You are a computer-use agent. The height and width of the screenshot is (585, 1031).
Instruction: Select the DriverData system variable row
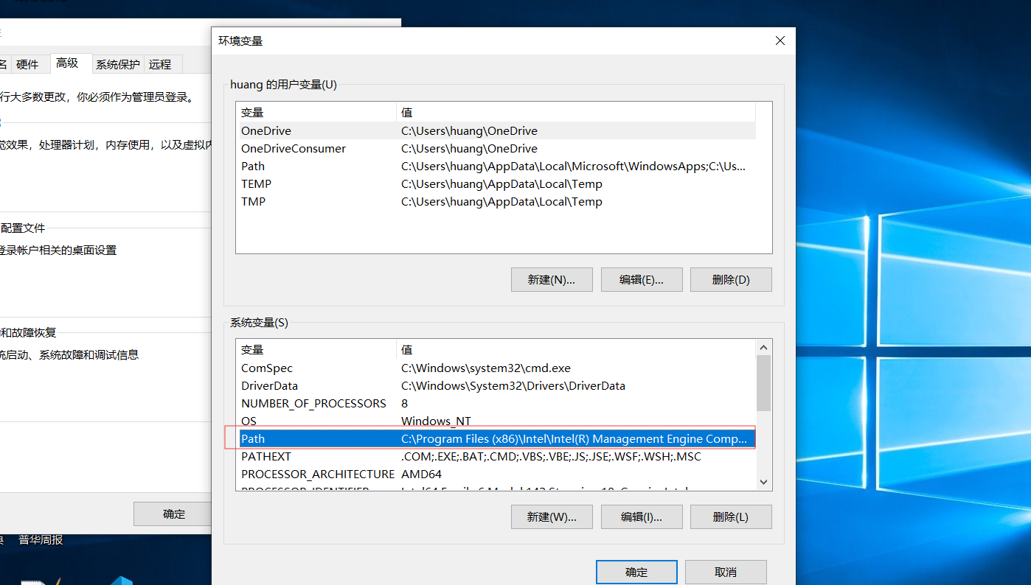pos(496,386)
